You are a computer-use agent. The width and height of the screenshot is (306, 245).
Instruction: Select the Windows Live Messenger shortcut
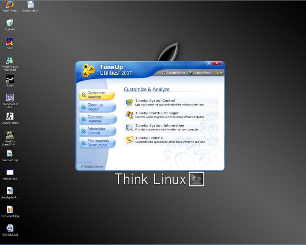click(10, 64)
